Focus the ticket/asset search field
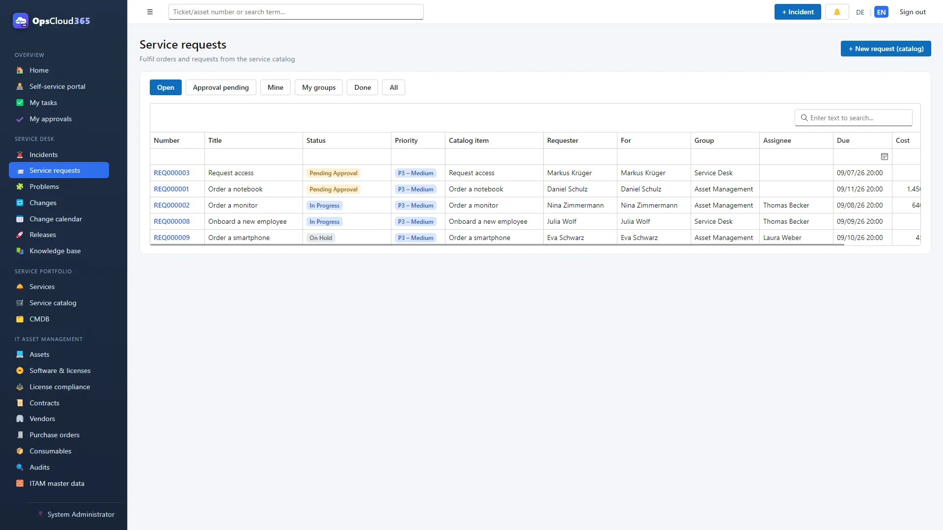 click(296, 12)
